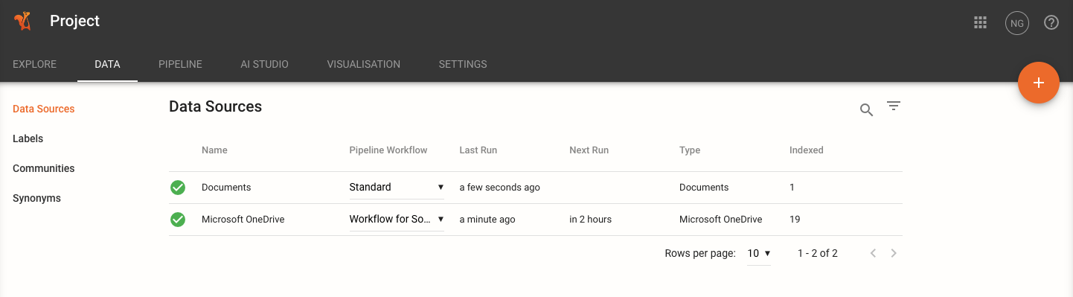Open the filter list icon
The width and height of the screenshot is (1073, 297).
[894, 106]
